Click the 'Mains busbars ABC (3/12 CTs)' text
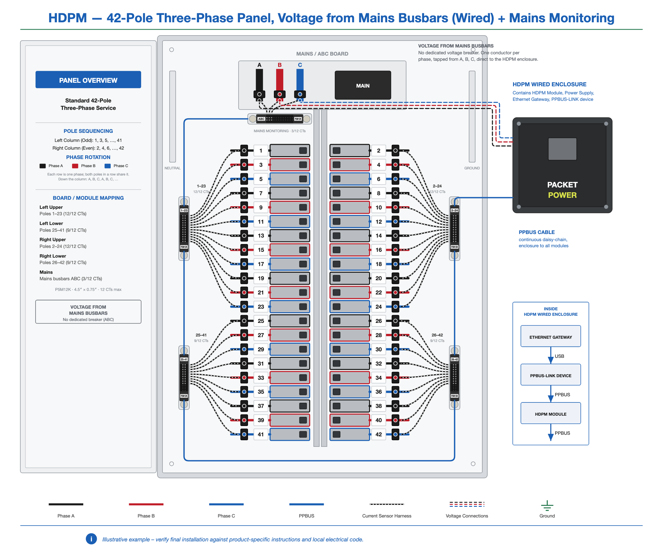The width and height of the screenshot is (663, 554). point(71,279)
